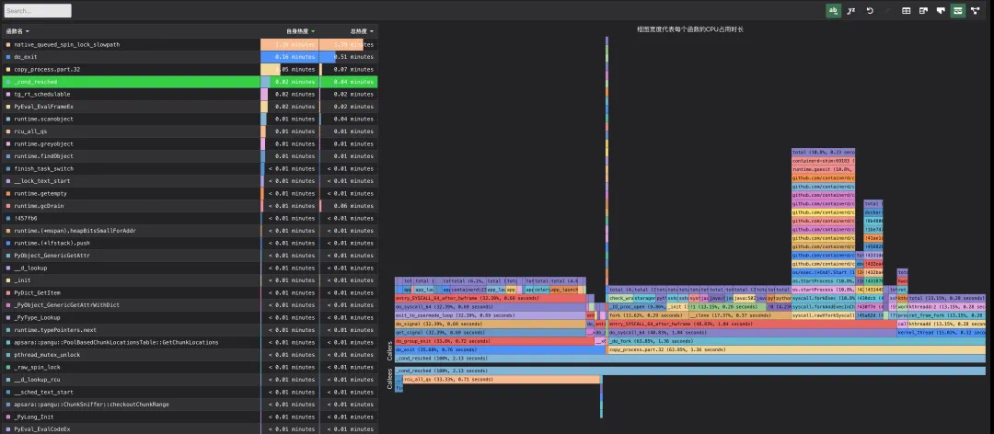
Task: Select the flamegraph-only view icon
Action: 941,10
